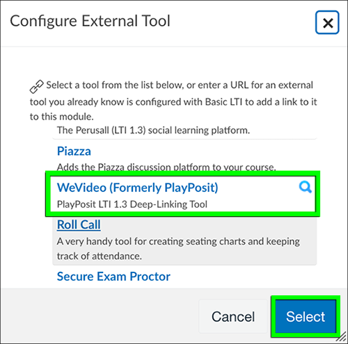The height and width of the screenshot is (344, 348).
Task: Click the 'Select a tool from the list' instructions
Action: pyautogui.click(x=173, y=101)
